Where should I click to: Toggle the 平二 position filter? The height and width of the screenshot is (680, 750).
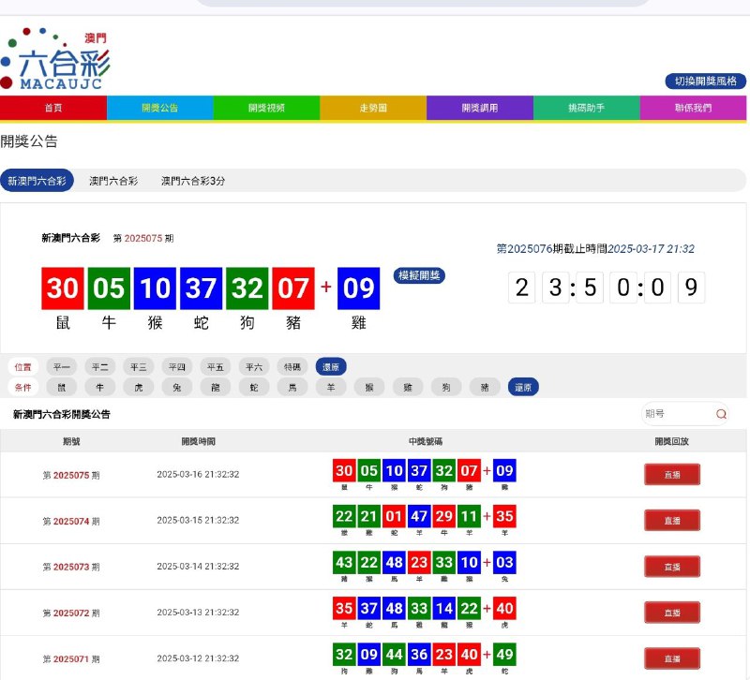(x=100, y=366)
